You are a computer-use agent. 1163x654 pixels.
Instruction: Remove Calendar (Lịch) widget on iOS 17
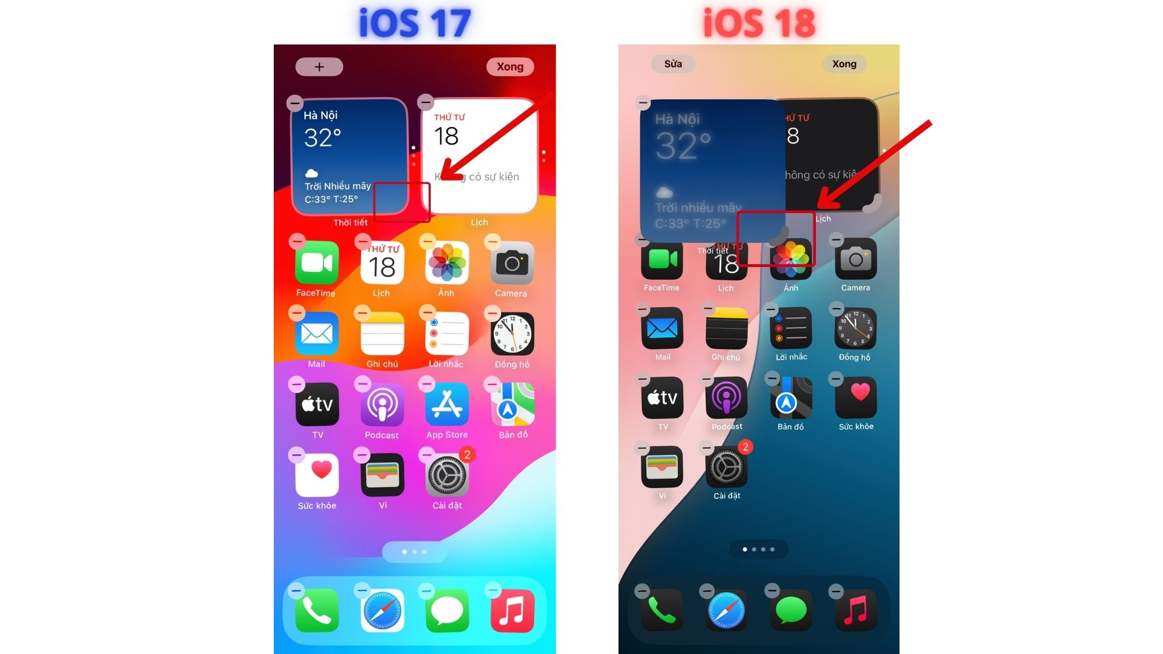click(427, 101)
